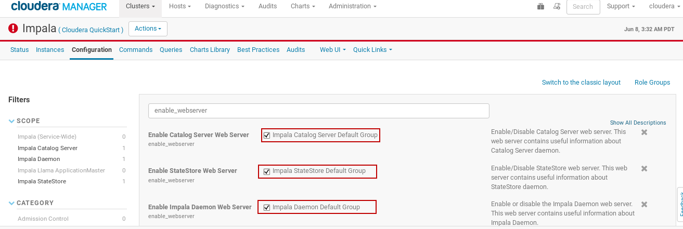Screen dimensions: 683x229
Task: Open the Diagnostics dropdown menu
Action: [x=225, y=6]
